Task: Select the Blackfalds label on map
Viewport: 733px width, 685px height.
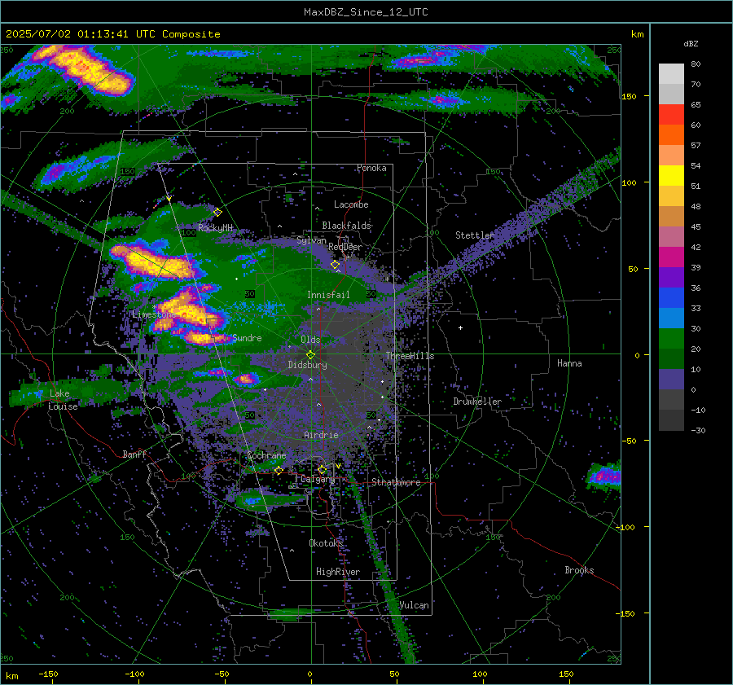Action: tap(346, 226)
